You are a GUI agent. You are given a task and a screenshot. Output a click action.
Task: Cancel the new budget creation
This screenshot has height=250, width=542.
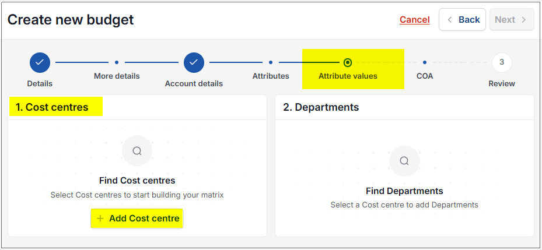point(414,20)
